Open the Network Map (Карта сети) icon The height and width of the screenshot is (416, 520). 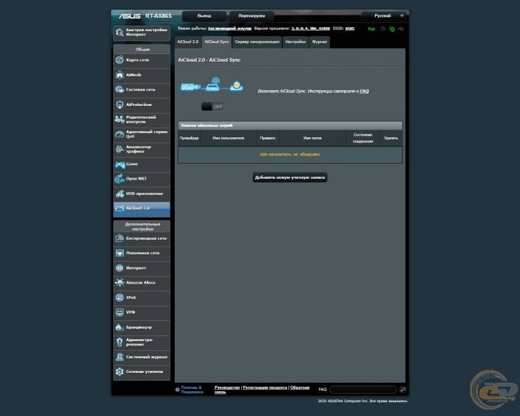[x=119, y=60]
